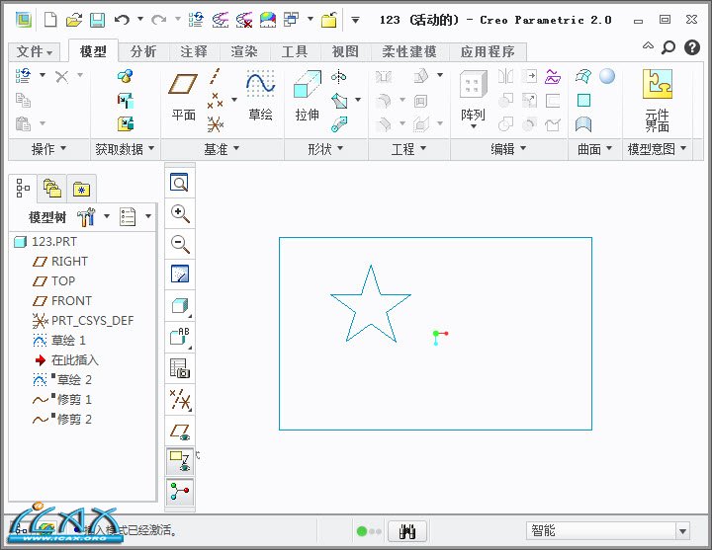Open the 元件界面 component interface tool
The height and width of the screenshot is (550, 712).
[x=657, y=99]
